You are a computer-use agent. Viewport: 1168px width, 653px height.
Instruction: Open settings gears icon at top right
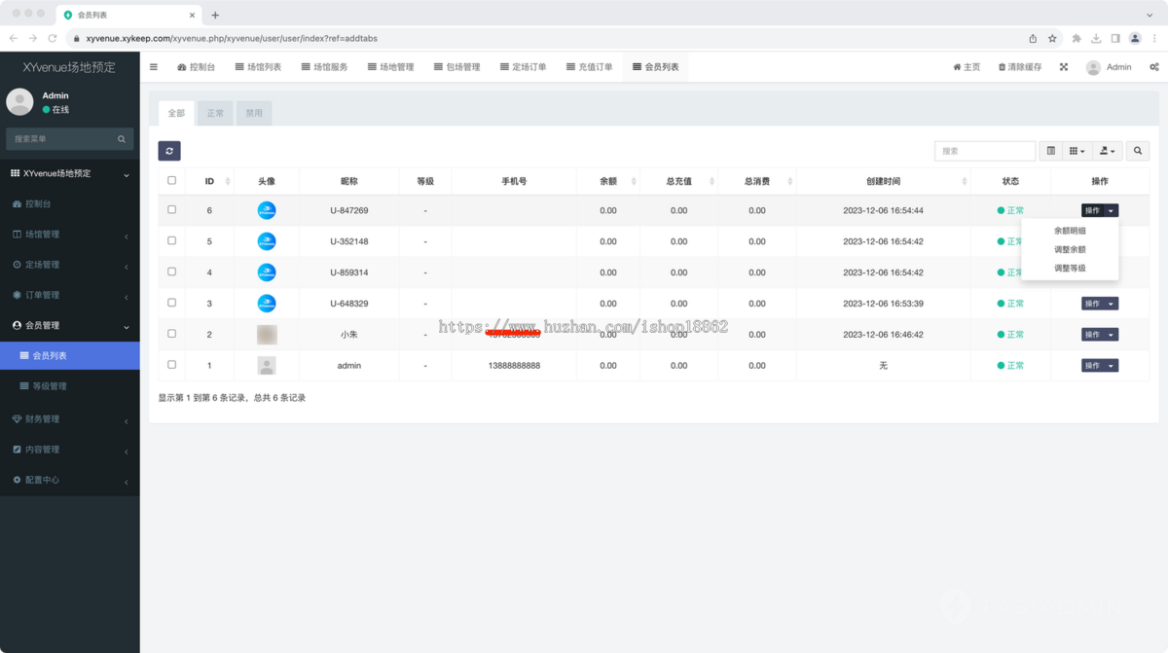tap(1153, 67)
